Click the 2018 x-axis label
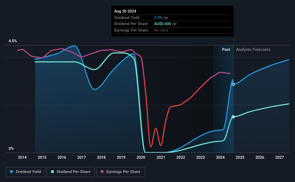The height and width of the screenshot is (182, 295). [x=101, y=157]
